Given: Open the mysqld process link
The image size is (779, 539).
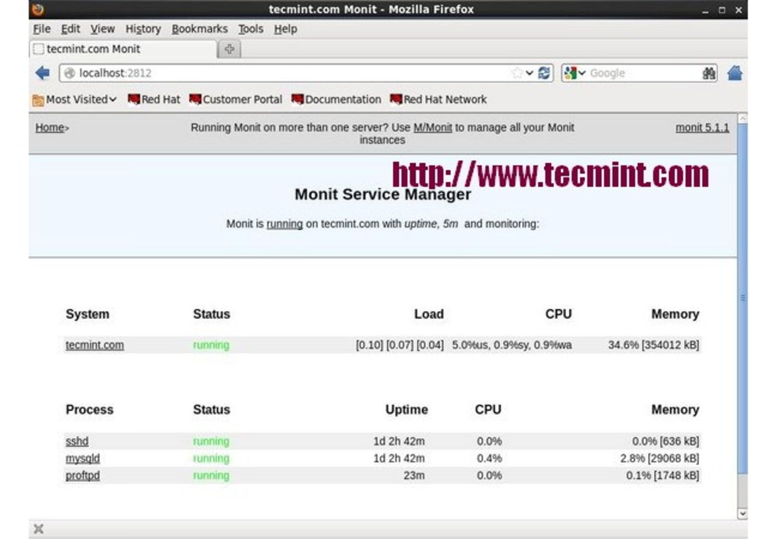Looking at the screenshot, I should tap(83, 458).
